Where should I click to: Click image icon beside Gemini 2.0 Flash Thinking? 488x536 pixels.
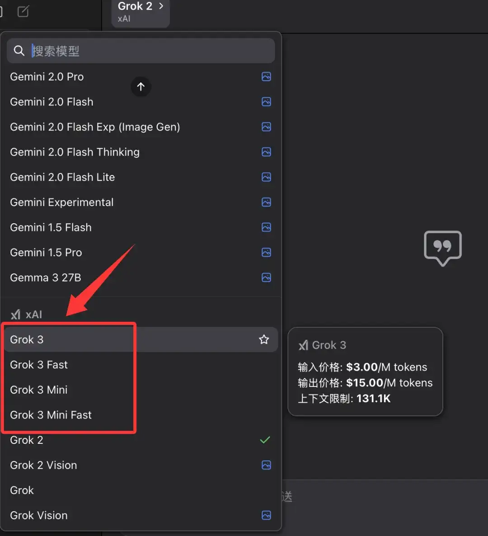[266, 152]
